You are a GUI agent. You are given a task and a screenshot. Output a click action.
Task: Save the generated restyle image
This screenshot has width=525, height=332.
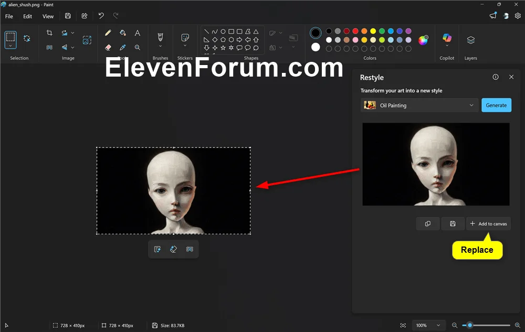[453, 223]
